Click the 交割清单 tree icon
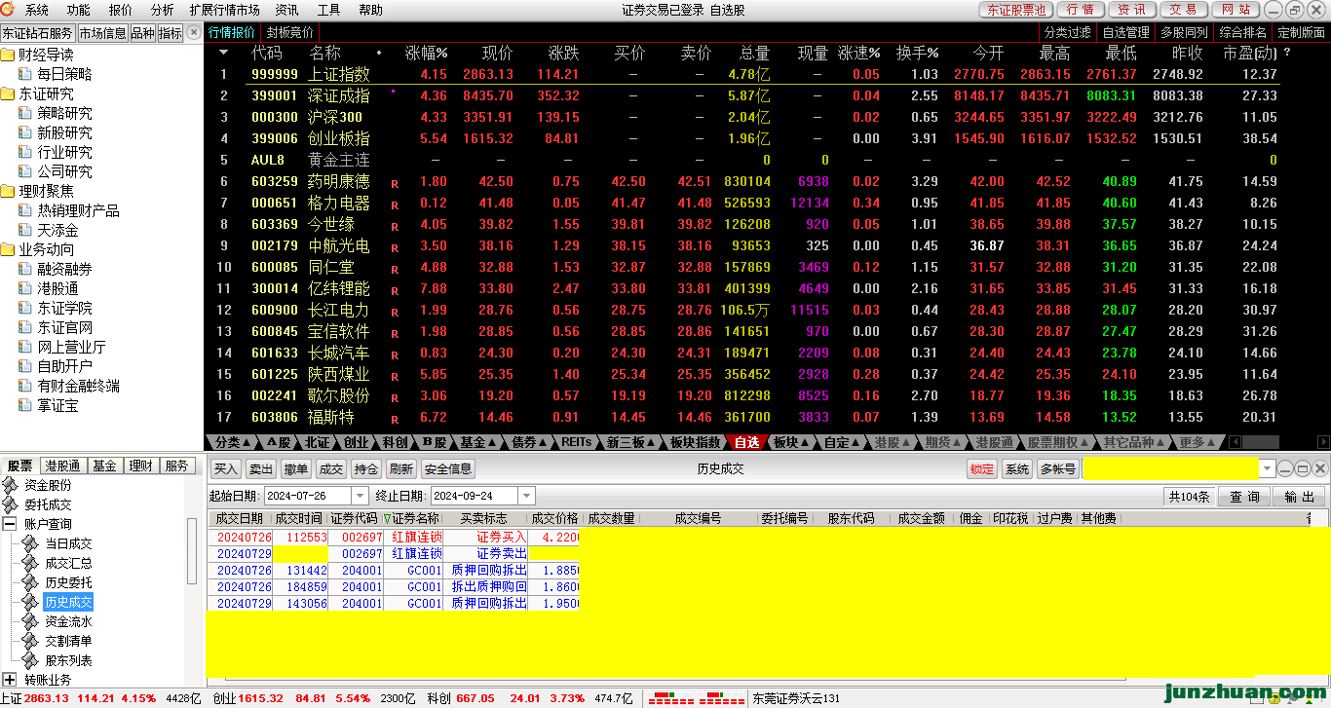 pyautogui.click(x=32, y=641)
